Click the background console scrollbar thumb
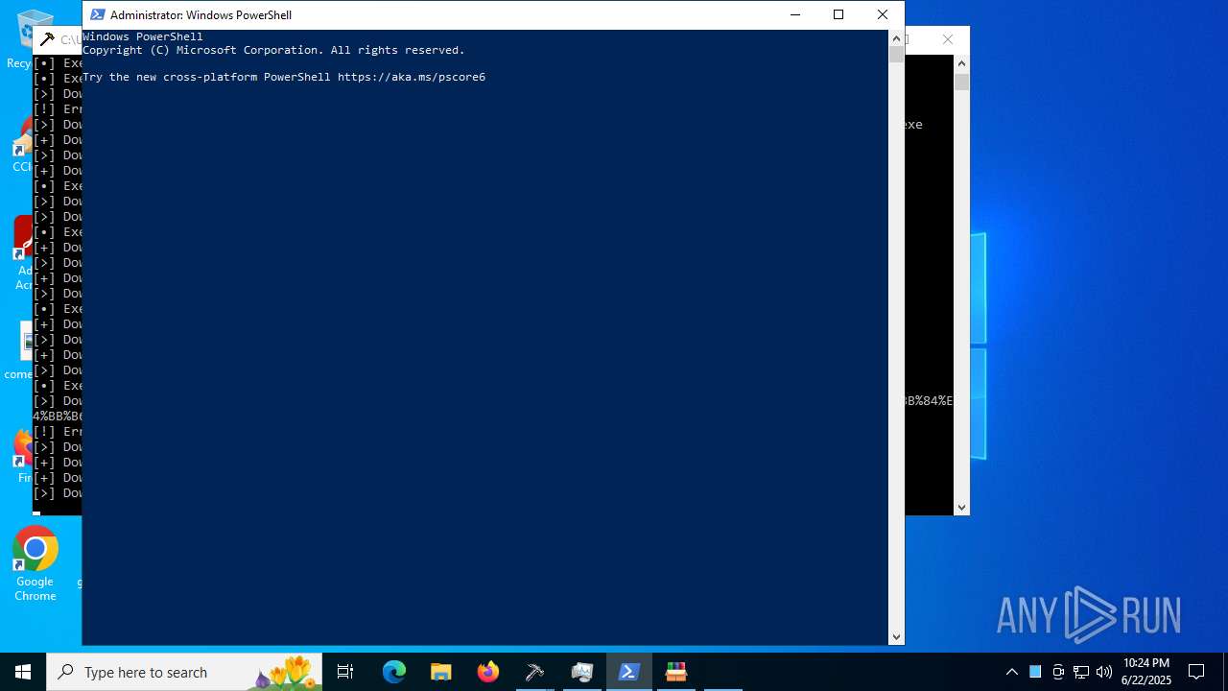 point(961,82)
